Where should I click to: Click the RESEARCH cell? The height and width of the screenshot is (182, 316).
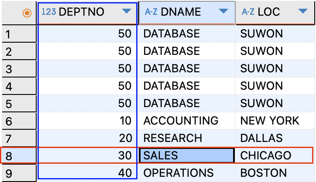[187, 138]
